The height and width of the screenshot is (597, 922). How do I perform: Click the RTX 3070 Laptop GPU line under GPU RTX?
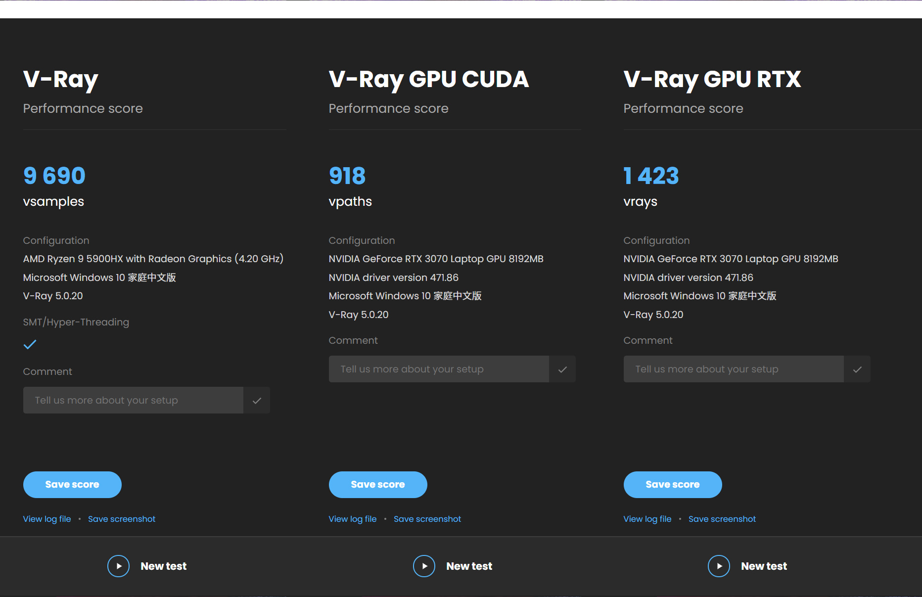tap(731, 259)
